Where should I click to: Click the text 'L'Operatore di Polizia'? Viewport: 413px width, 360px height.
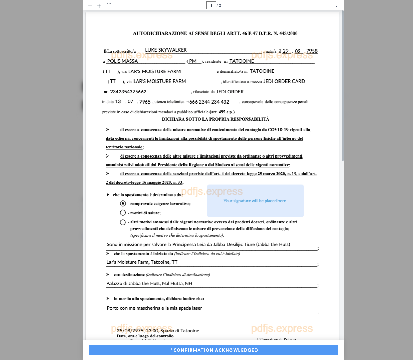tap(276, 339)
